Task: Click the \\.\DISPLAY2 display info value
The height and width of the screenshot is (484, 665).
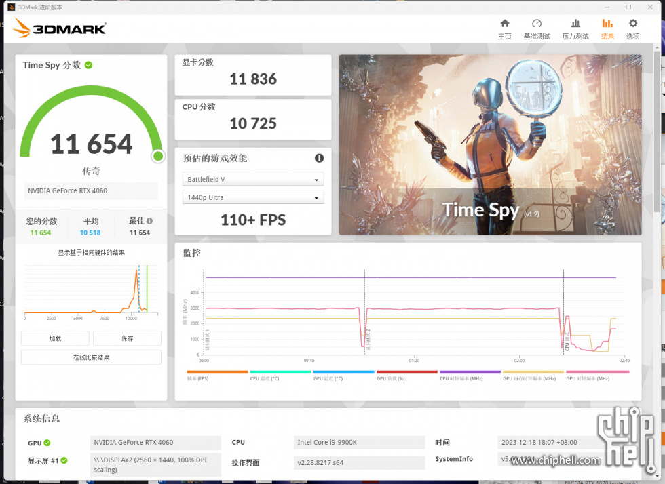Action: tap(155, 464)
